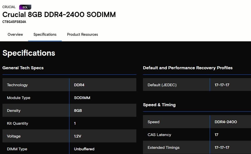Click the product title Crucial 8GB DDR4-2400 SODIMM
251x154 pixels.
click(x=59, y=15)
